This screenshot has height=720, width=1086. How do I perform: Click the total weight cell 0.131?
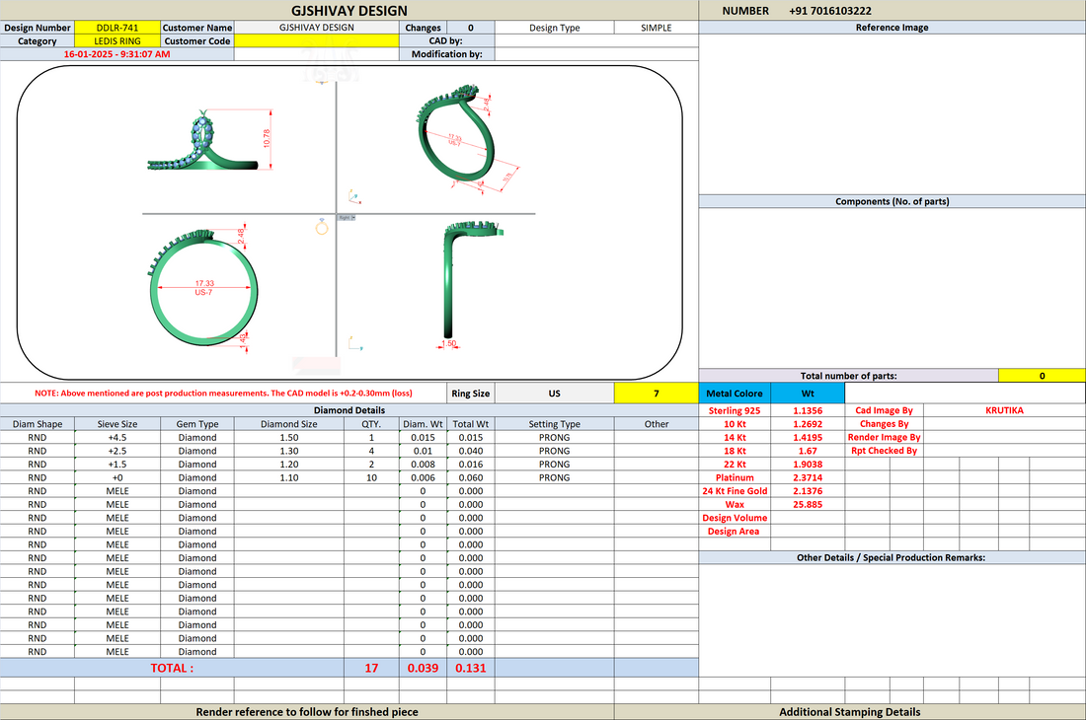click(x=470, y=668)
